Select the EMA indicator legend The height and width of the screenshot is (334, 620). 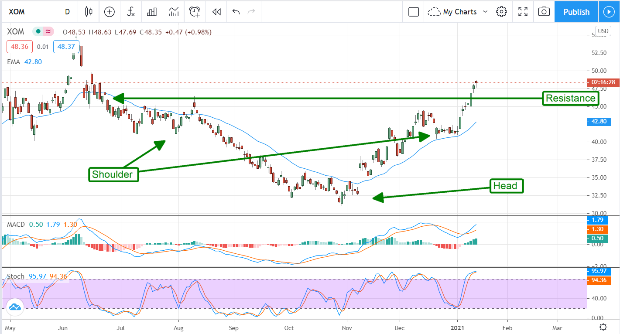coord(14,62)
